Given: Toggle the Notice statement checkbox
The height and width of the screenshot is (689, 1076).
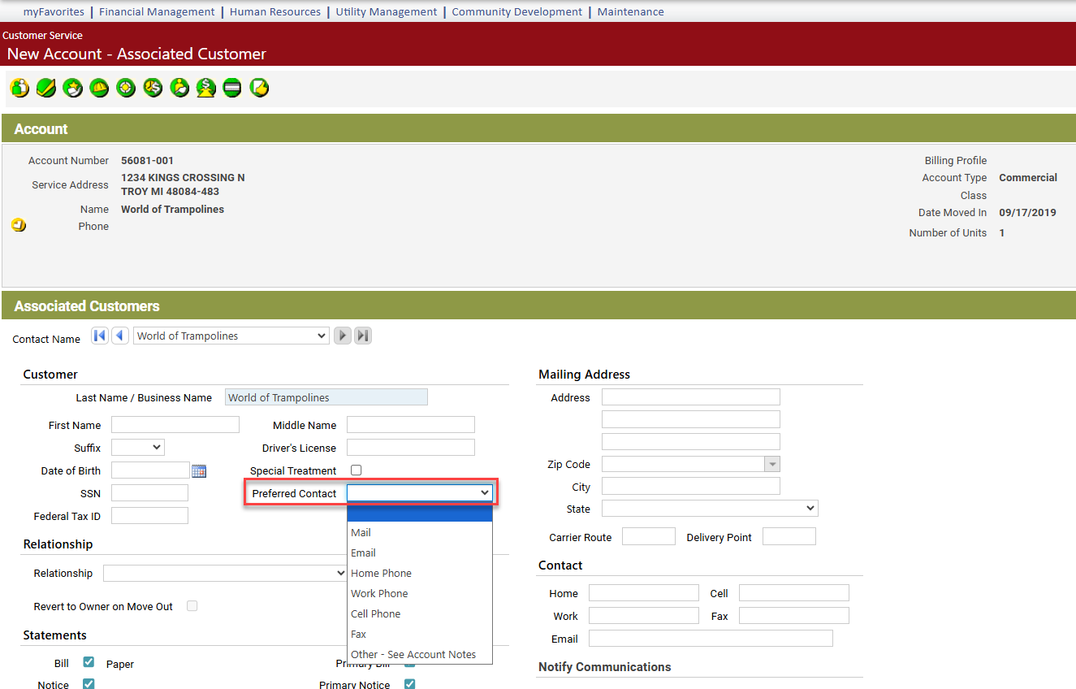Looking at the screenshot, I should click(89, 683).
